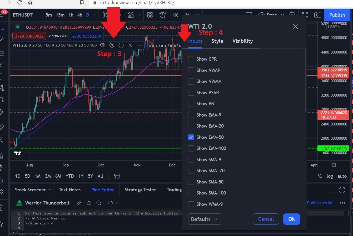This screenshot has width=353, height=236.
Task: Open the Strategy Tester tab
Action: (140, 190)
